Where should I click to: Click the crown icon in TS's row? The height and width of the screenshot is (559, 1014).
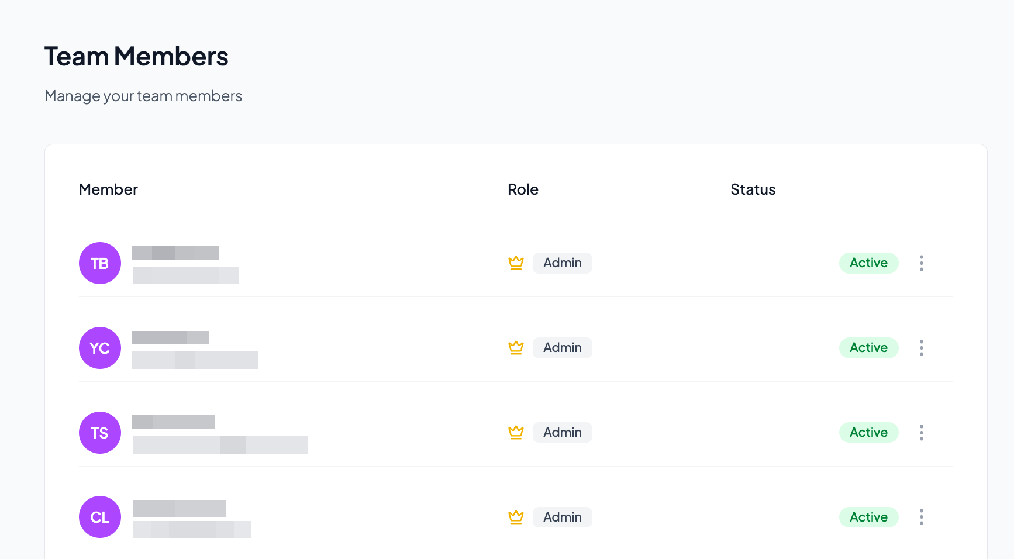pos(516,433)
